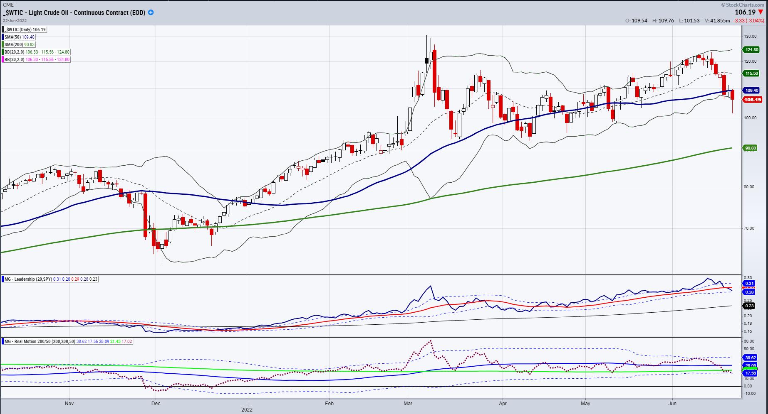Select the _$WTIC (Daily) legend entry
The width and height of the screenshot is (768, 414).
pyautogui.click(x=25, y=29)
